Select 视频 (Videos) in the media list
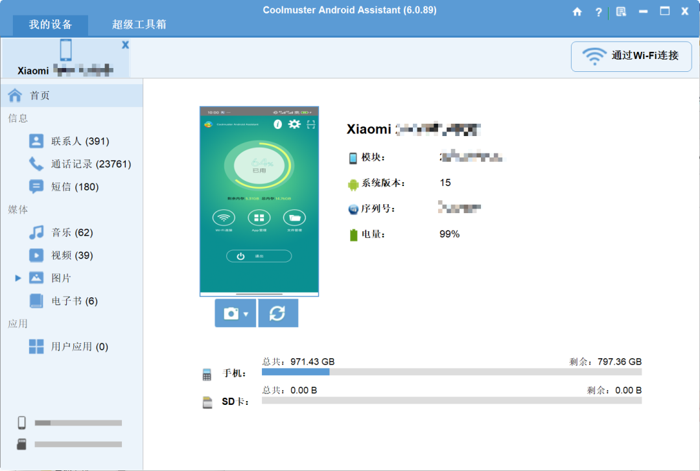Screen dimensions: 700x471 click(65, 255)
